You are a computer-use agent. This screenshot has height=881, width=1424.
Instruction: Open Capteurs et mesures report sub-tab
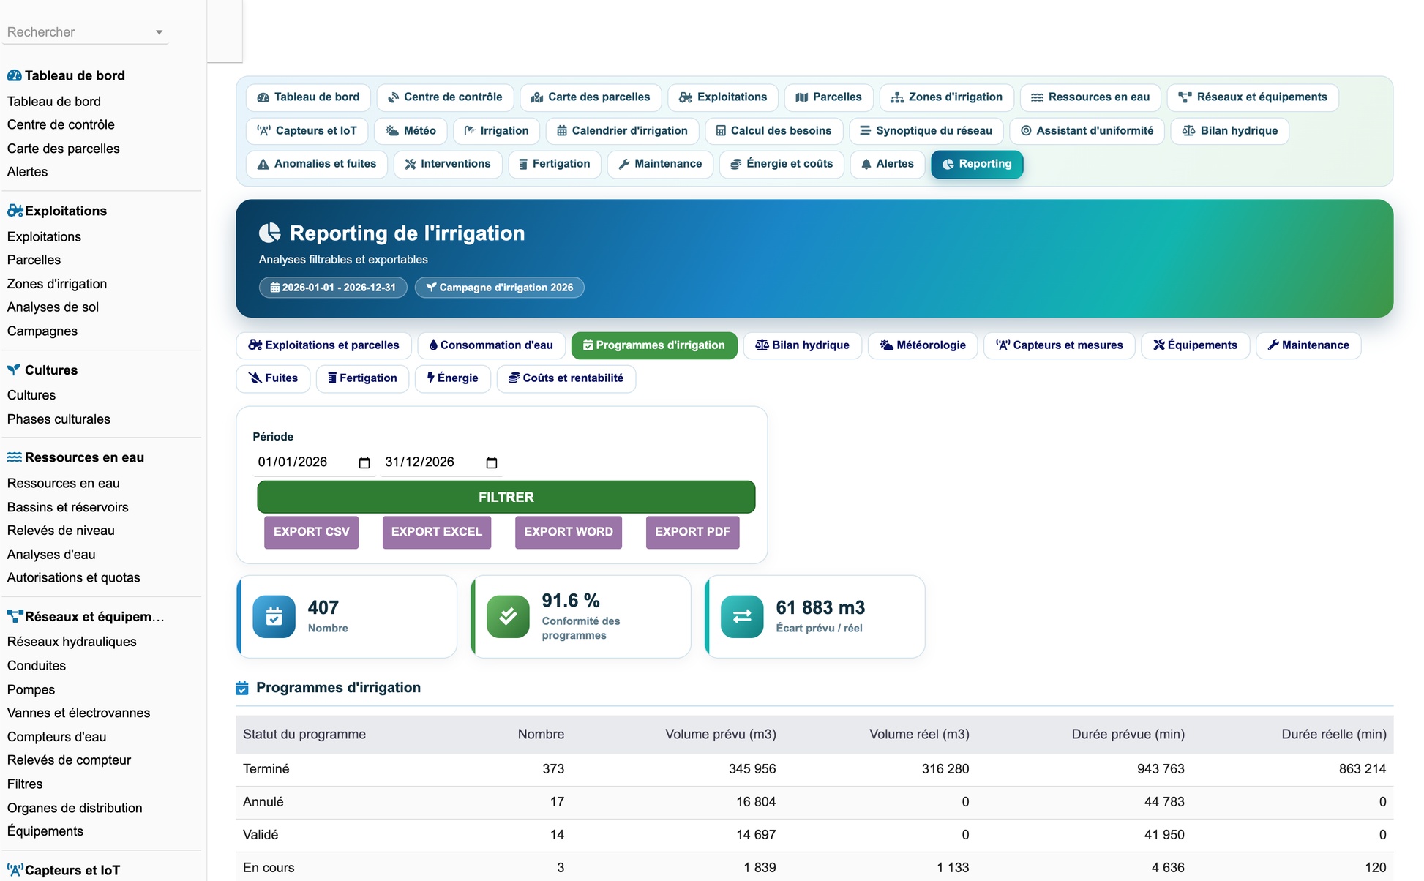coord(1059,345)
